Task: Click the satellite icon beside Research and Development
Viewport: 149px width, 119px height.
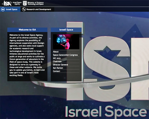Action: click(x=24, y=9)
